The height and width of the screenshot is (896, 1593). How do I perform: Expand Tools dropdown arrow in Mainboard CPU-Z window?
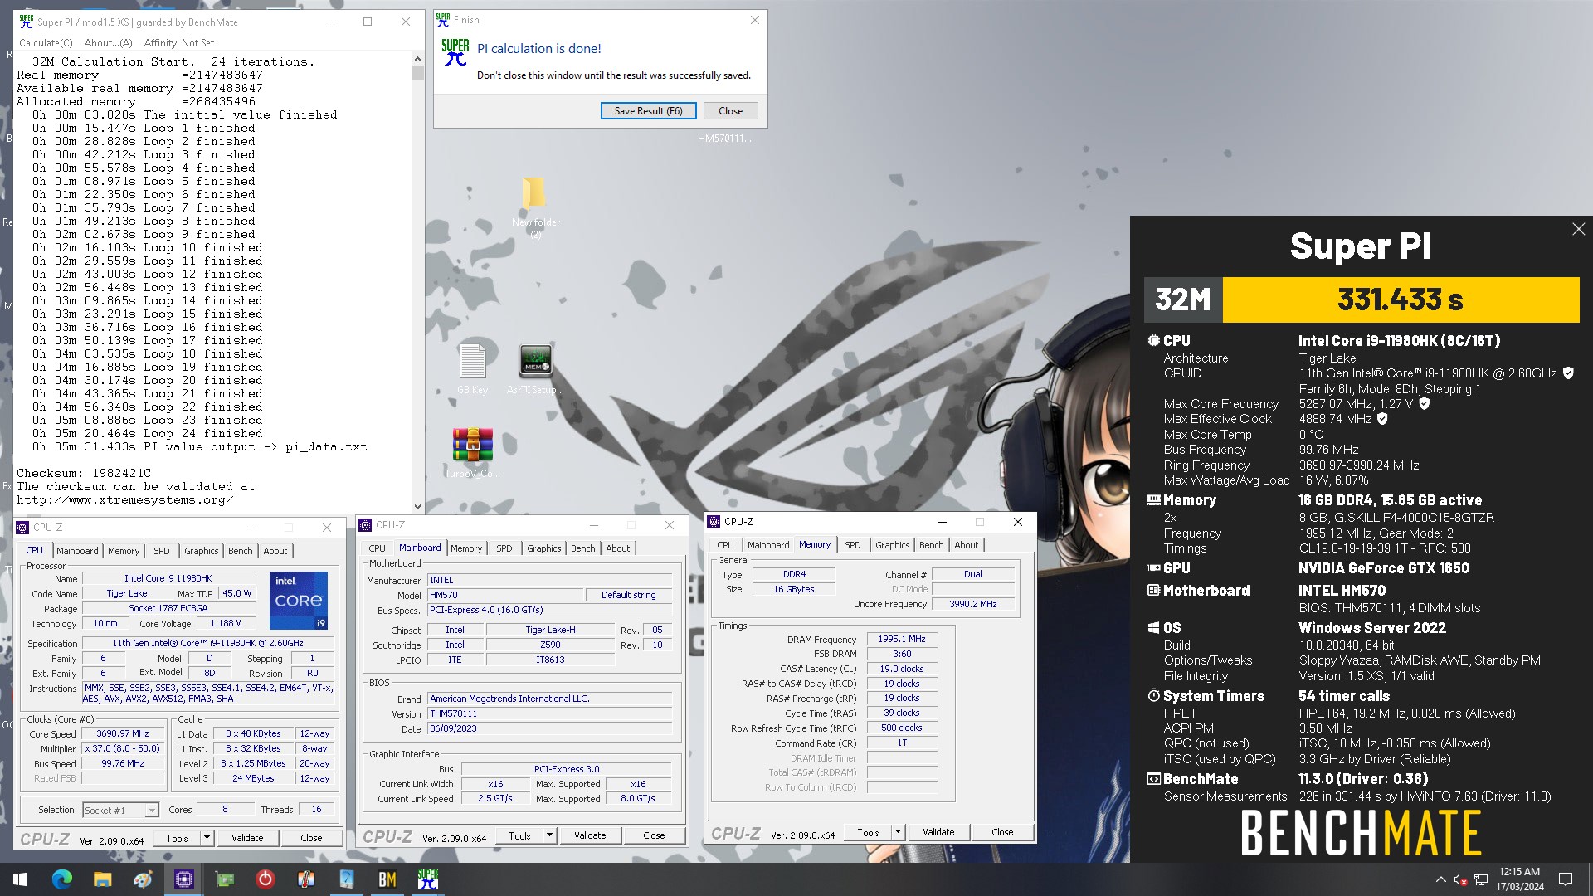pos(549,835)
